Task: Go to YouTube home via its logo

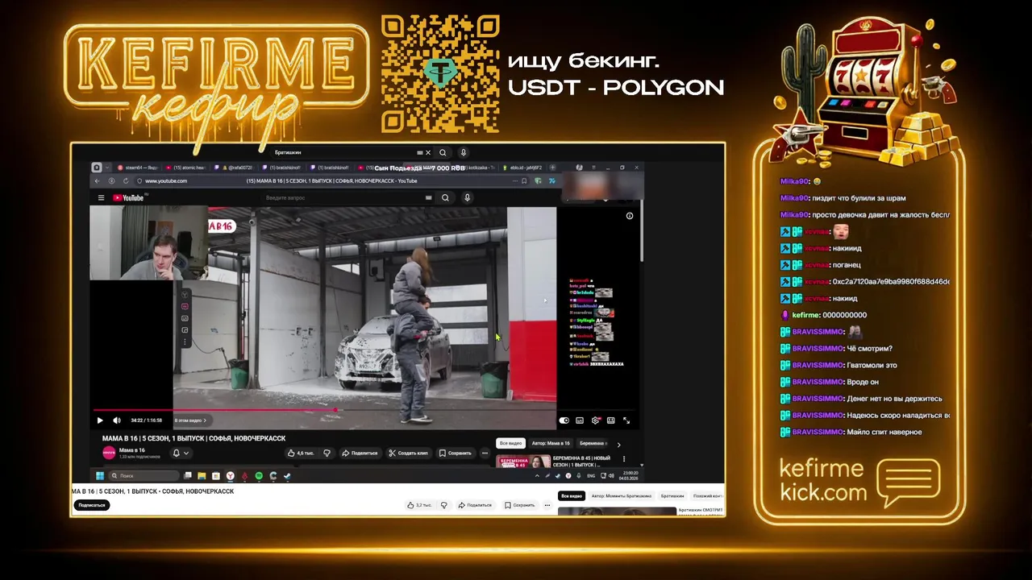Action: 129,197
